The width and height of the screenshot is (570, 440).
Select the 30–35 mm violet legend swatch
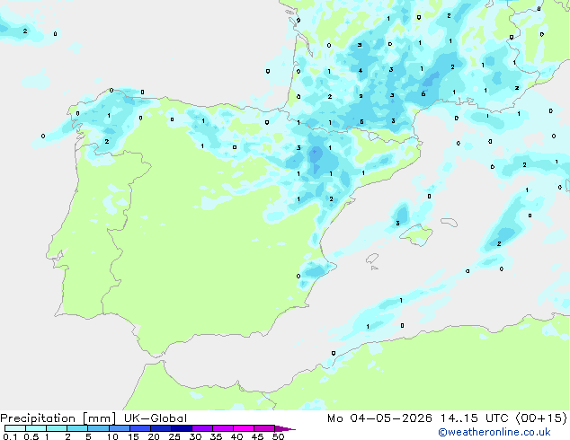(202, 428)
